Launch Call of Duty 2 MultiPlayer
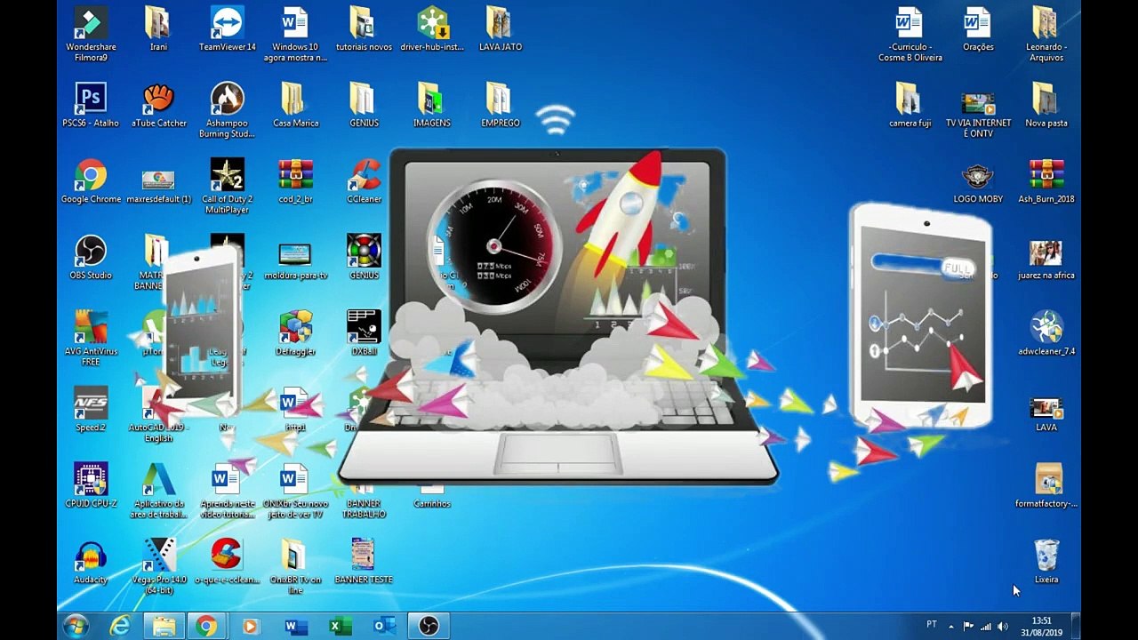 pos(227,187)
